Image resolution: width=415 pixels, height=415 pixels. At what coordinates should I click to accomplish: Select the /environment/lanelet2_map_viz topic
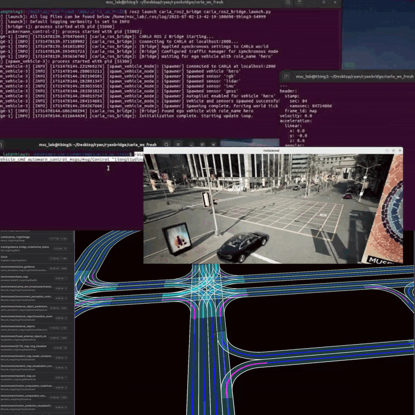pyautogui.click(x=37, y=378)
